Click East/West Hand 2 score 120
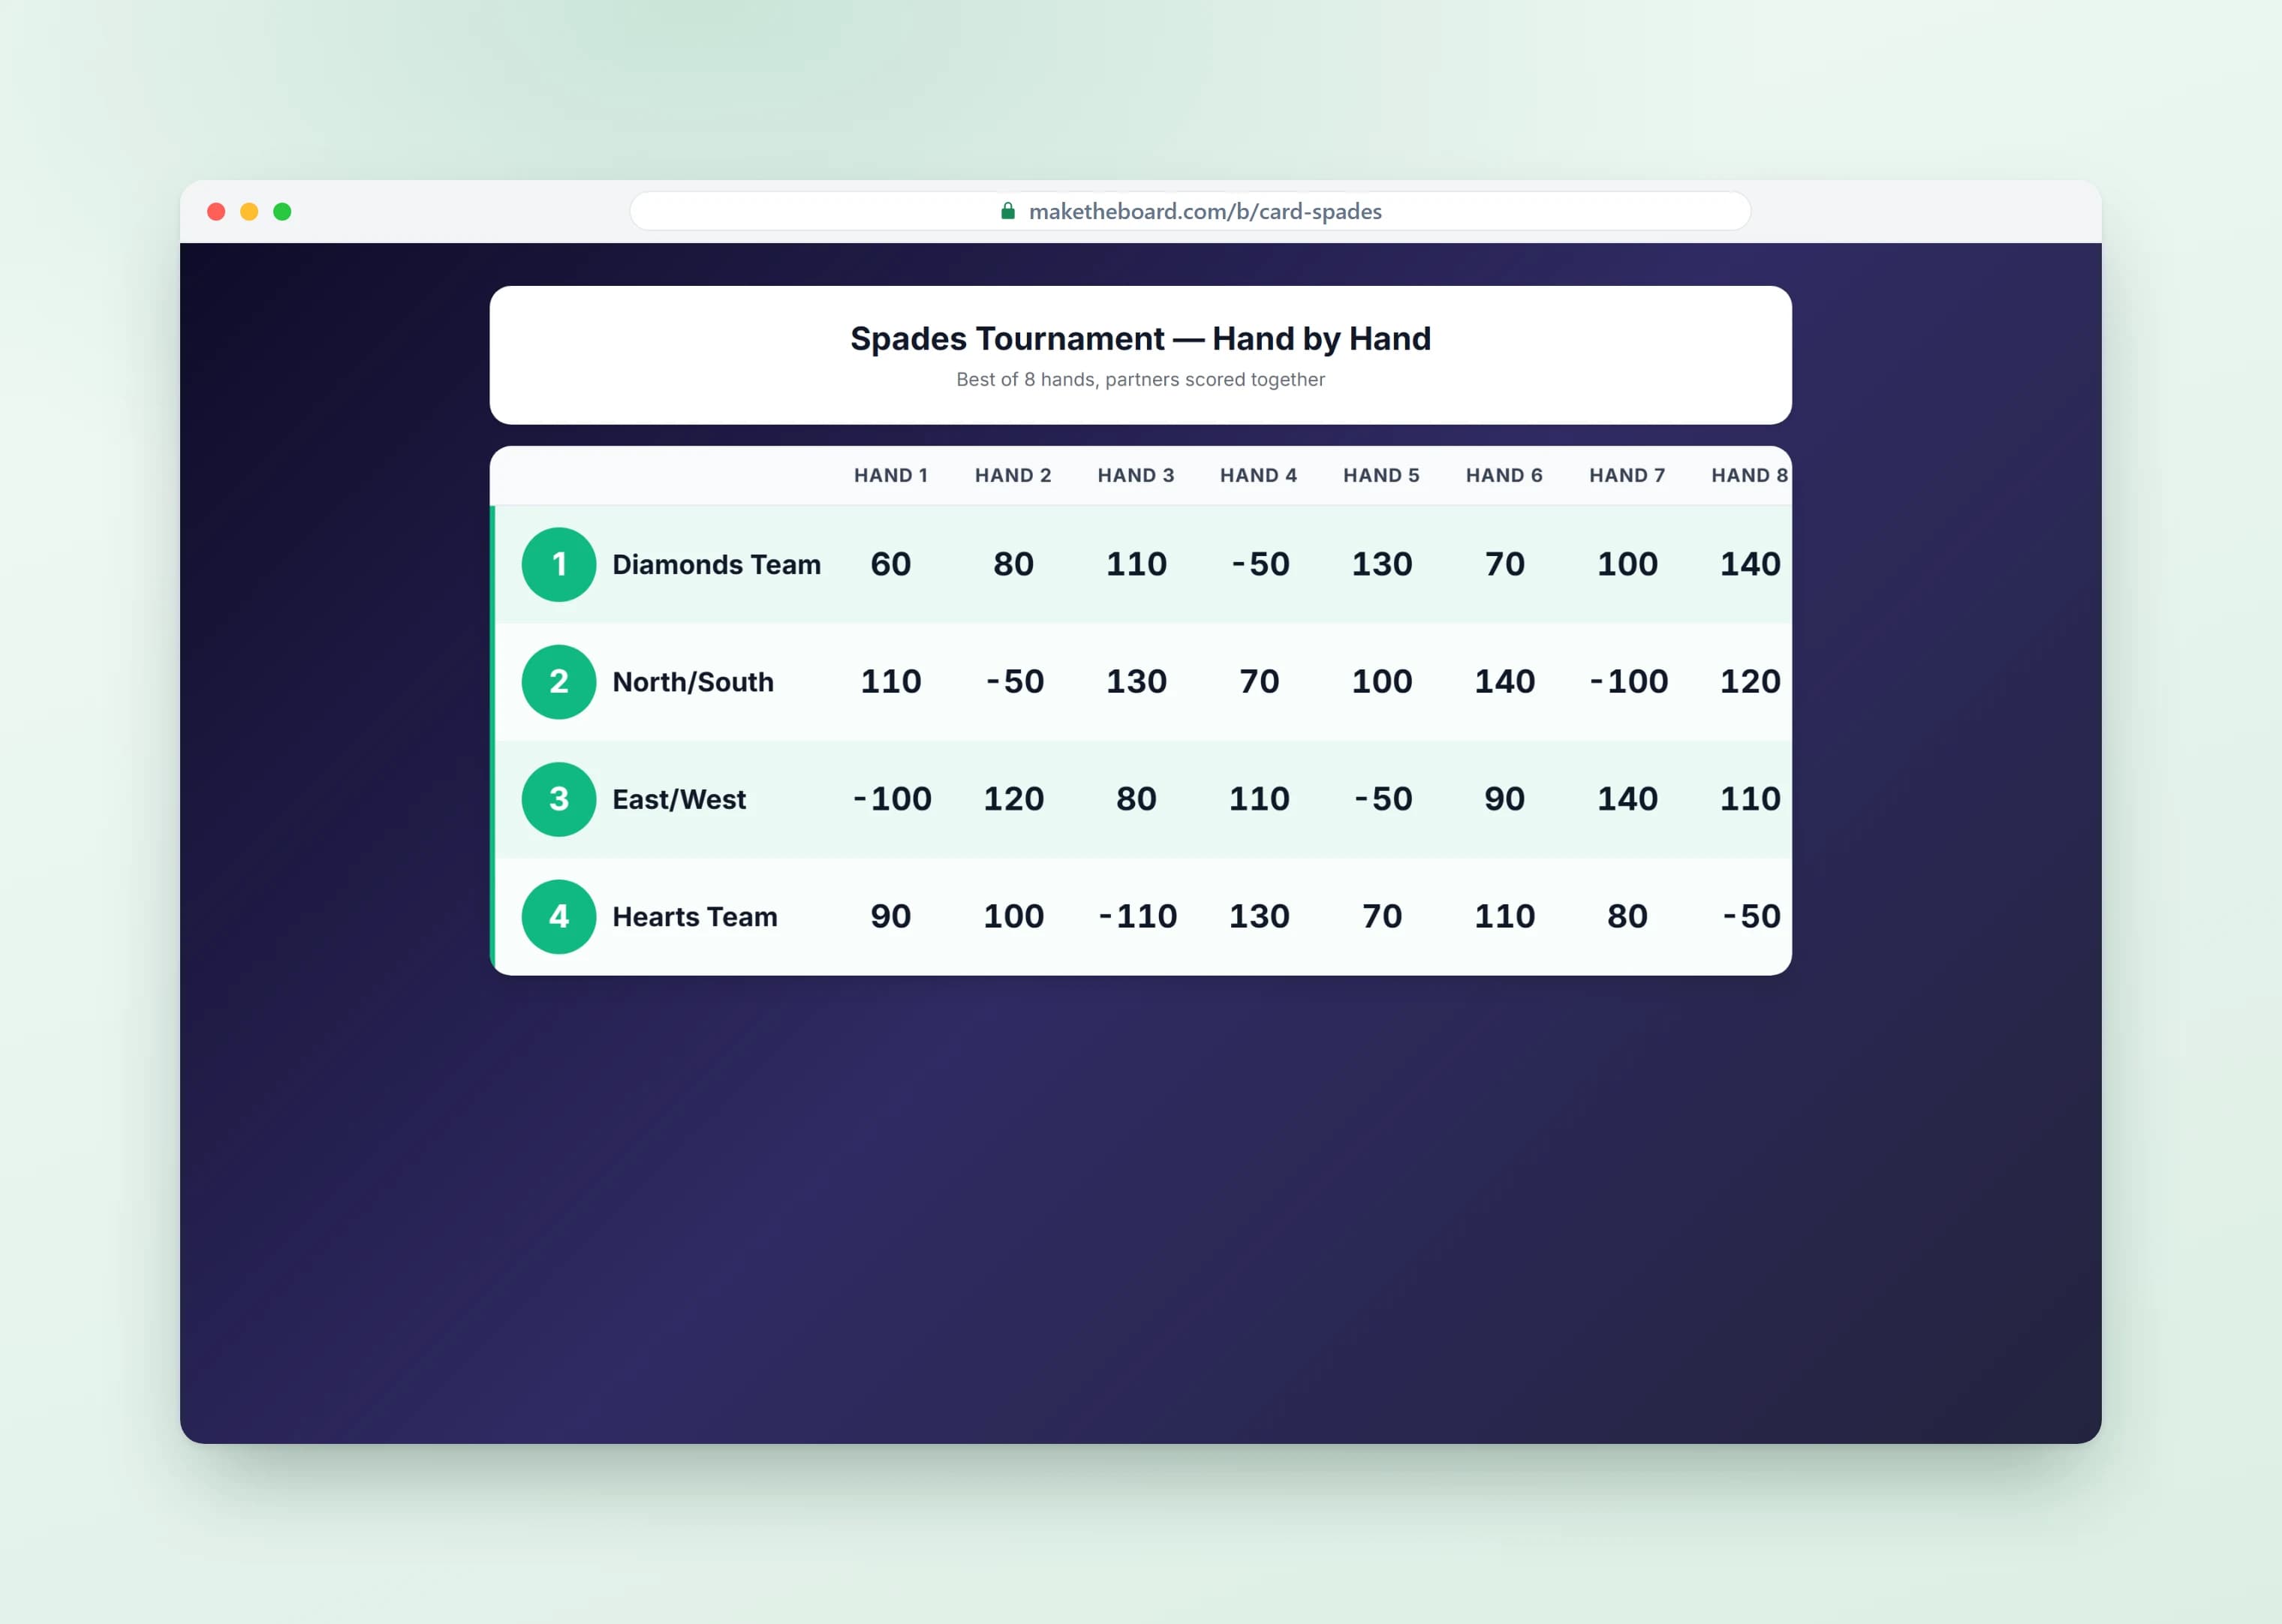The height and width of the screenshot is (1624, 2282). click(x=1013, y=799)
